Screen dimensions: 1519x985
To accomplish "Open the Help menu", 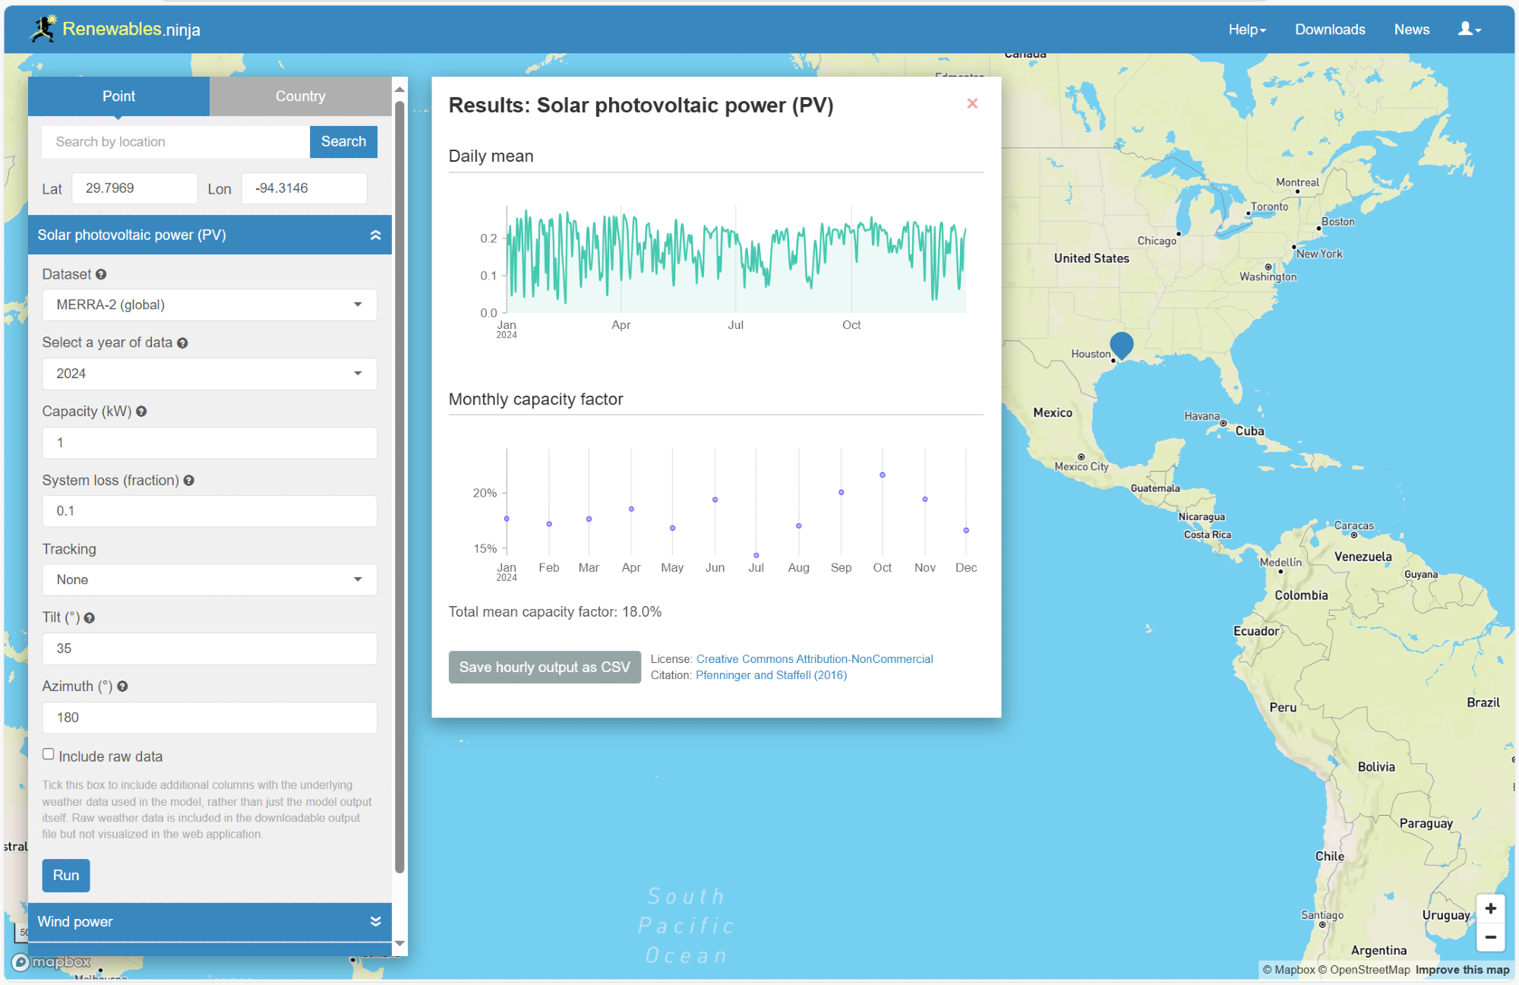I will tap(1247, 30).
